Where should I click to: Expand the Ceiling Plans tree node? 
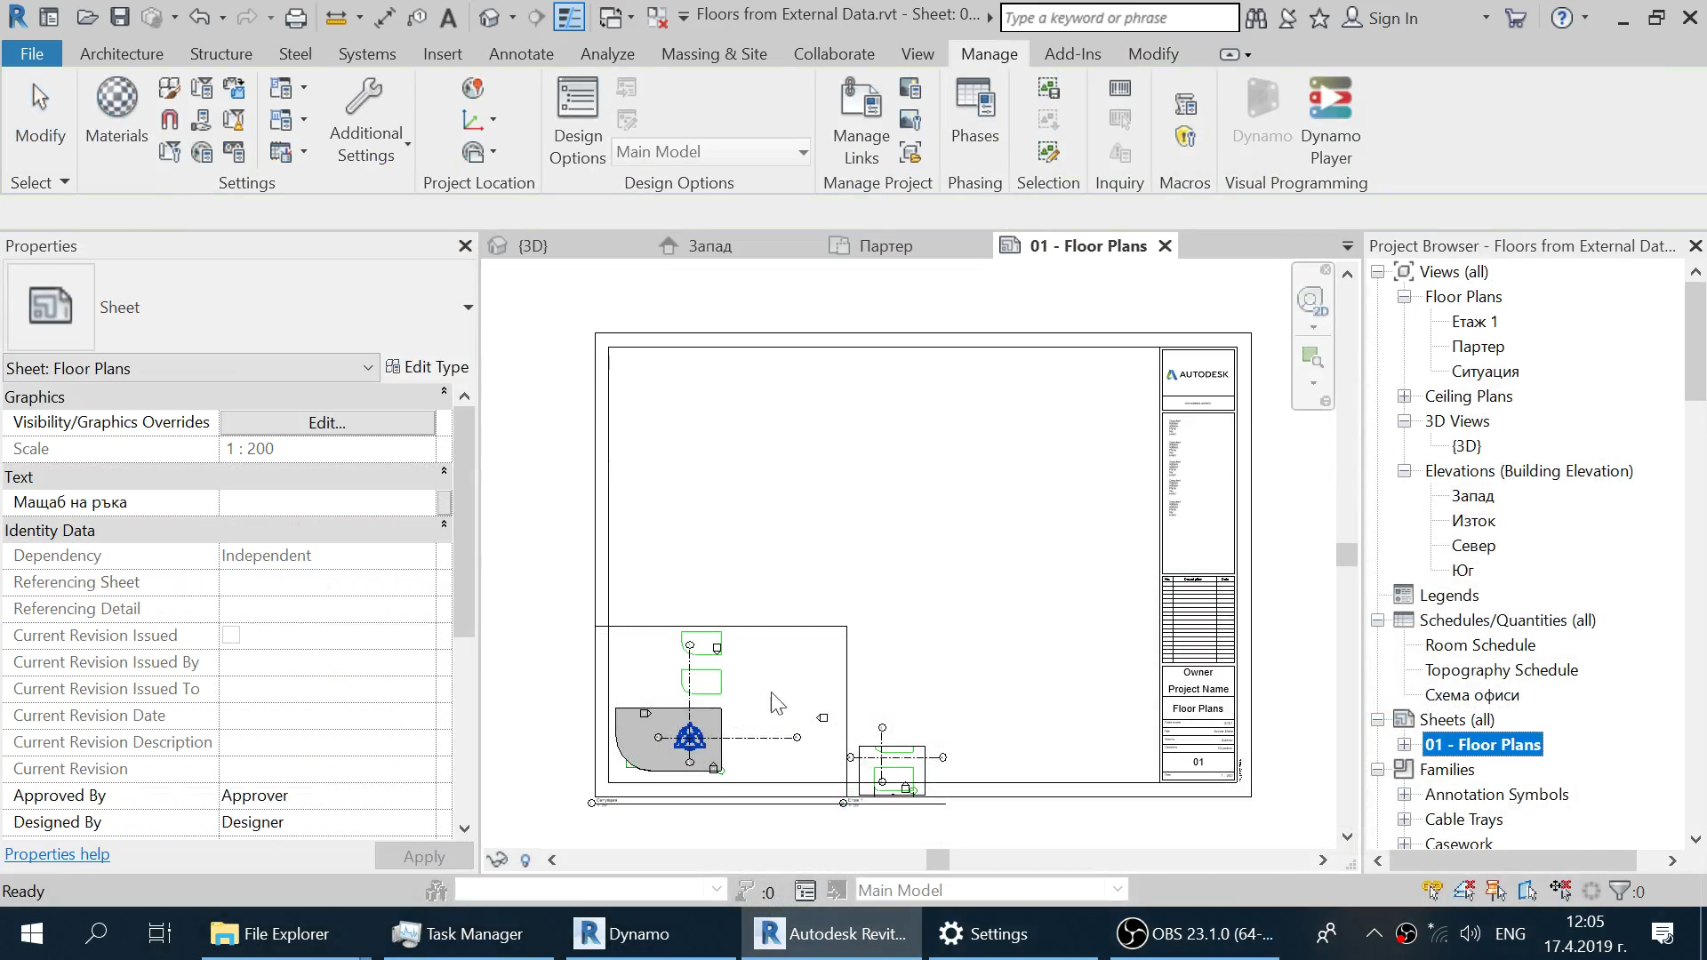1405,396
